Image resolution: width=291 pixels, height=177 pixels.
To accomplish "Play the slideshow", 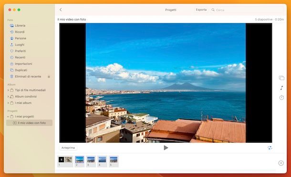I will coord(166,148).
